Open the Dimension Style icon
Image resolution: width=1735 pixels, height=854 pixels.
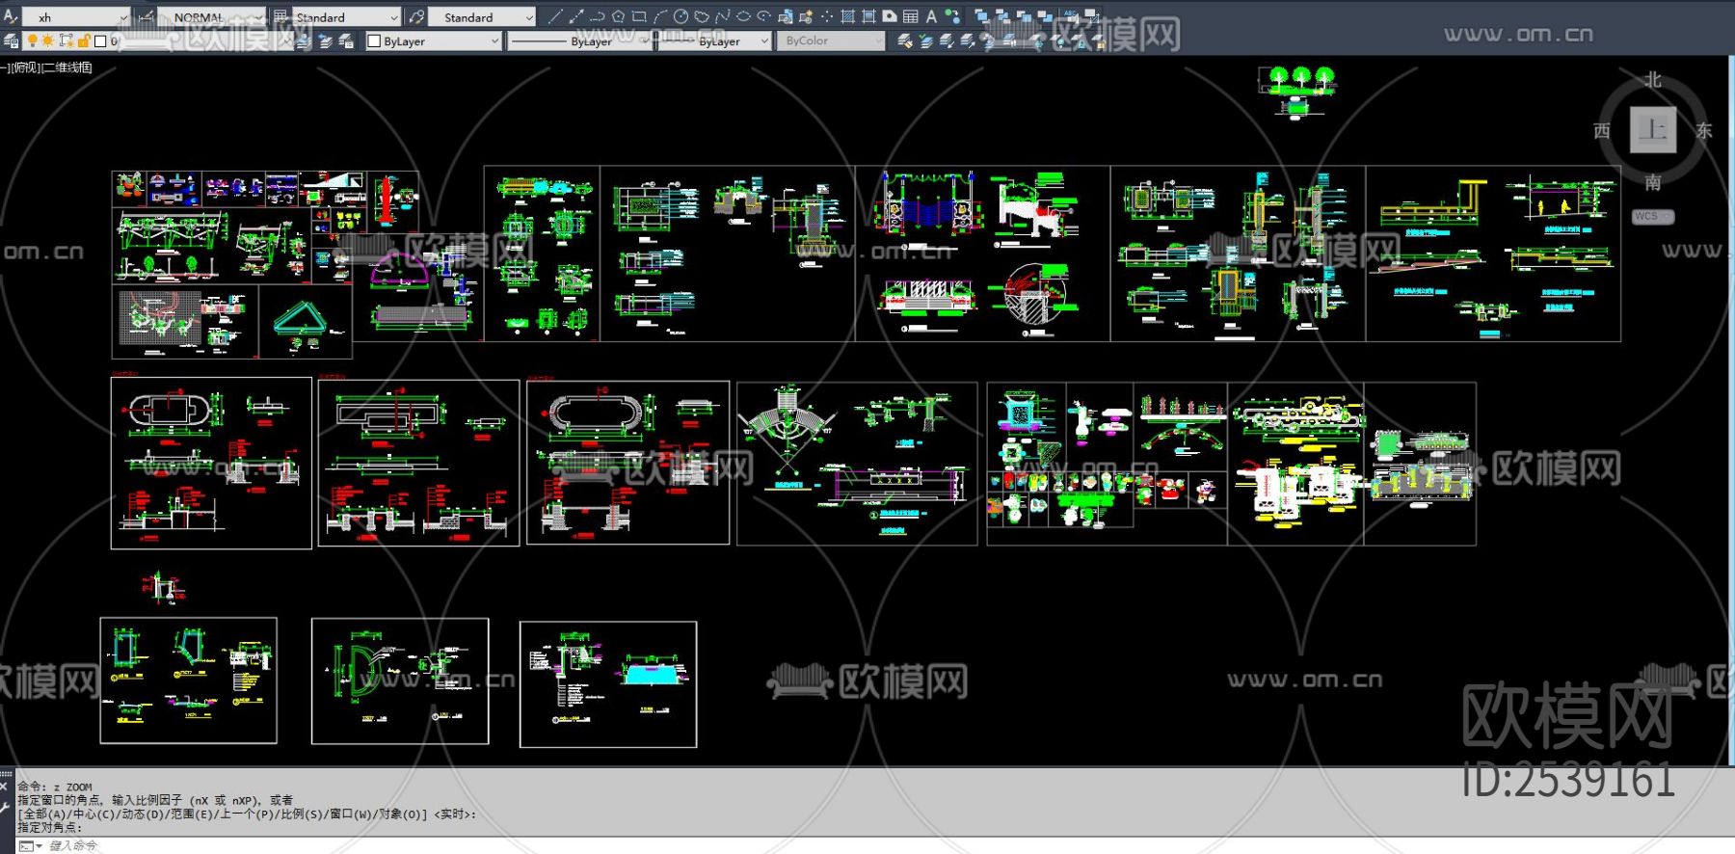pos(147,16)
